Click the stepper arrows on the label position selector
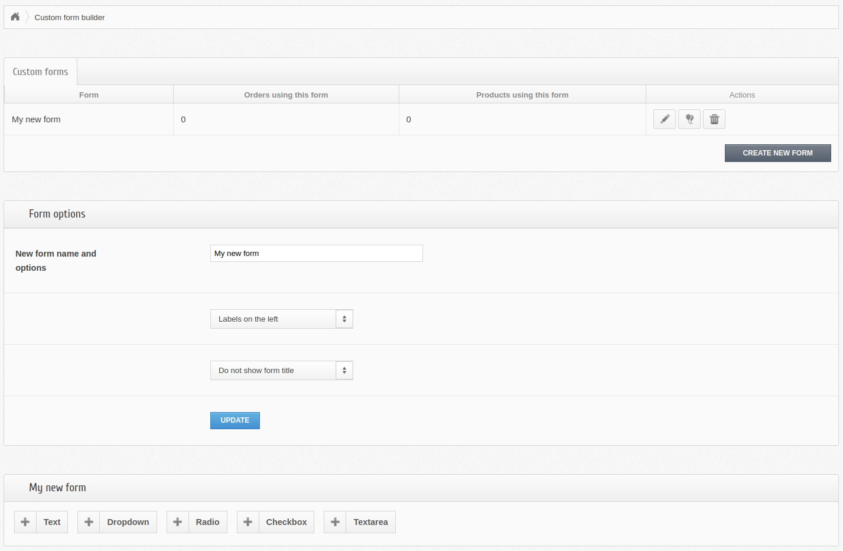The image size is (843, 551). [344, 319]
